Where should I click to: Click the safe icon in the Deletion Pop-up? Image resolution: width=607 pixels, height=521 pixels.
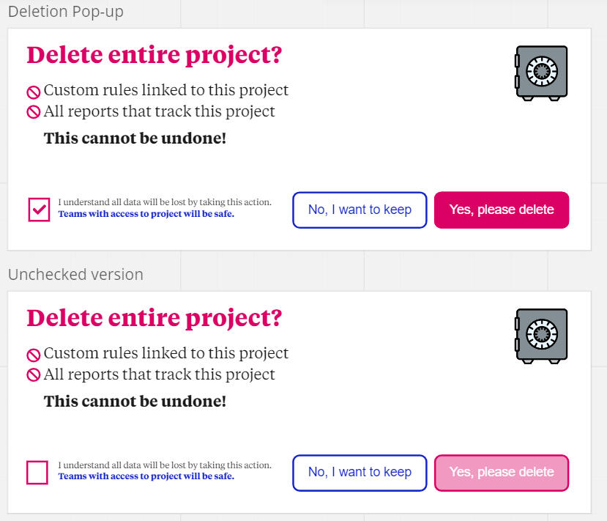click(x=541, y=73)
